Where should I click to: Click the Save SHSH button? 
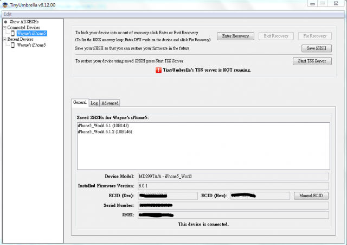(317, 48)
